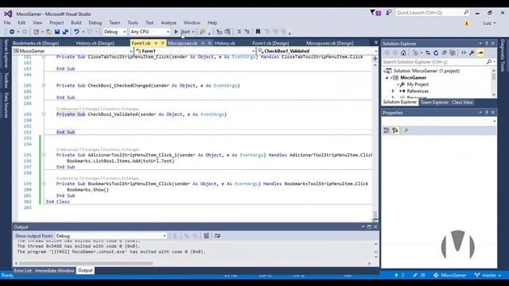Click the Uncomment lines icon
The width and height of the screenshot is (509, 286).
coord(247,32)
